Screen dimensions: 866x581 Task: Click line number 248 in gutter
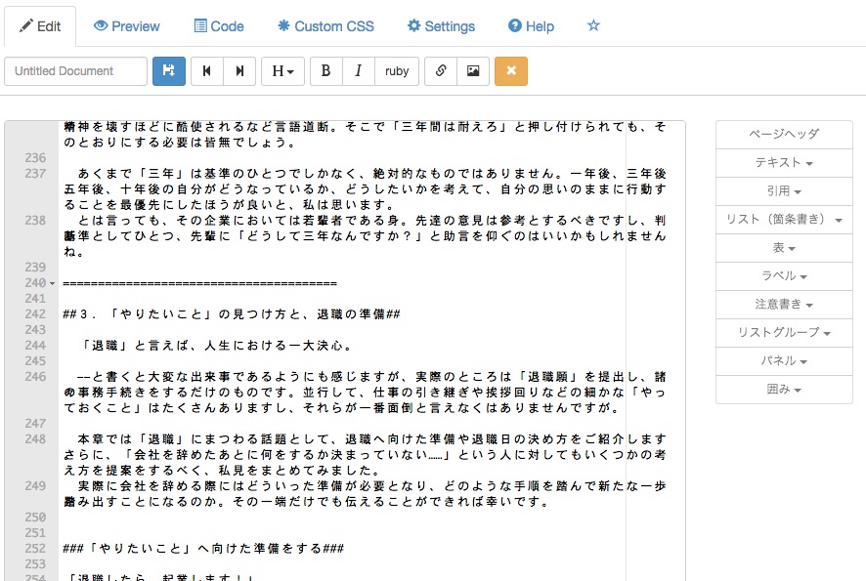(35, 439)
